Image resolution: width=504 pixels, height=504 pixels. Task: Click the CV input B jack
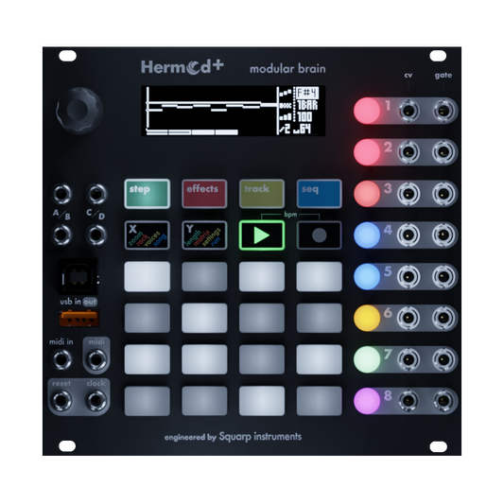(61, 235)
